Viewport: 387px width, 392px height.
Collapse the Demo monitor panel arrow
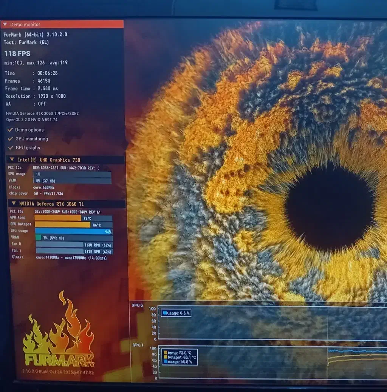(5, 25)
